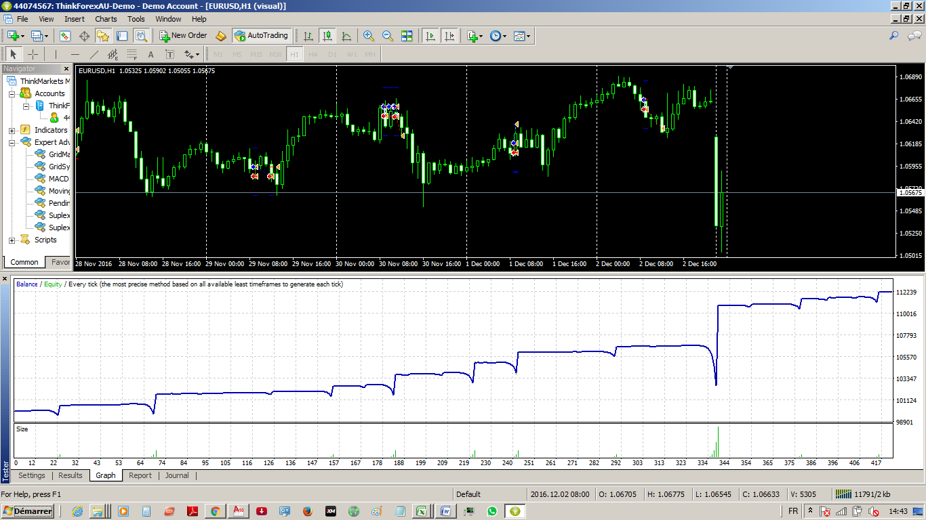
Task: Select the Text Label tool
Action: 170,54
